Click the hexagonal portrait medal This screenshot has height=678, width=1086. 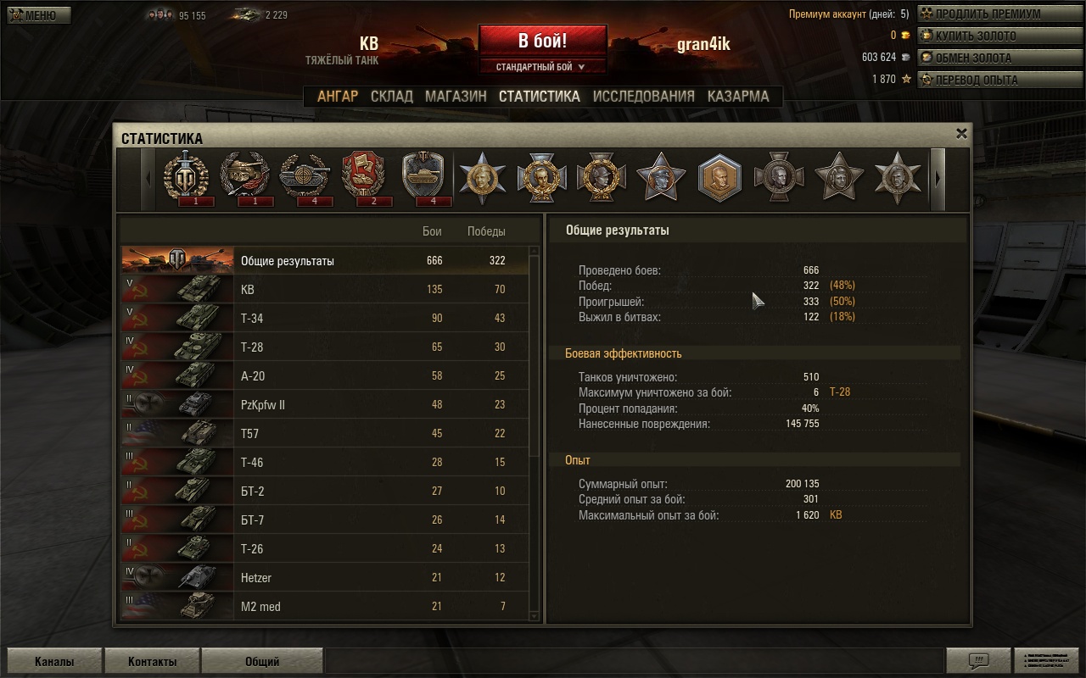(719, 178)
